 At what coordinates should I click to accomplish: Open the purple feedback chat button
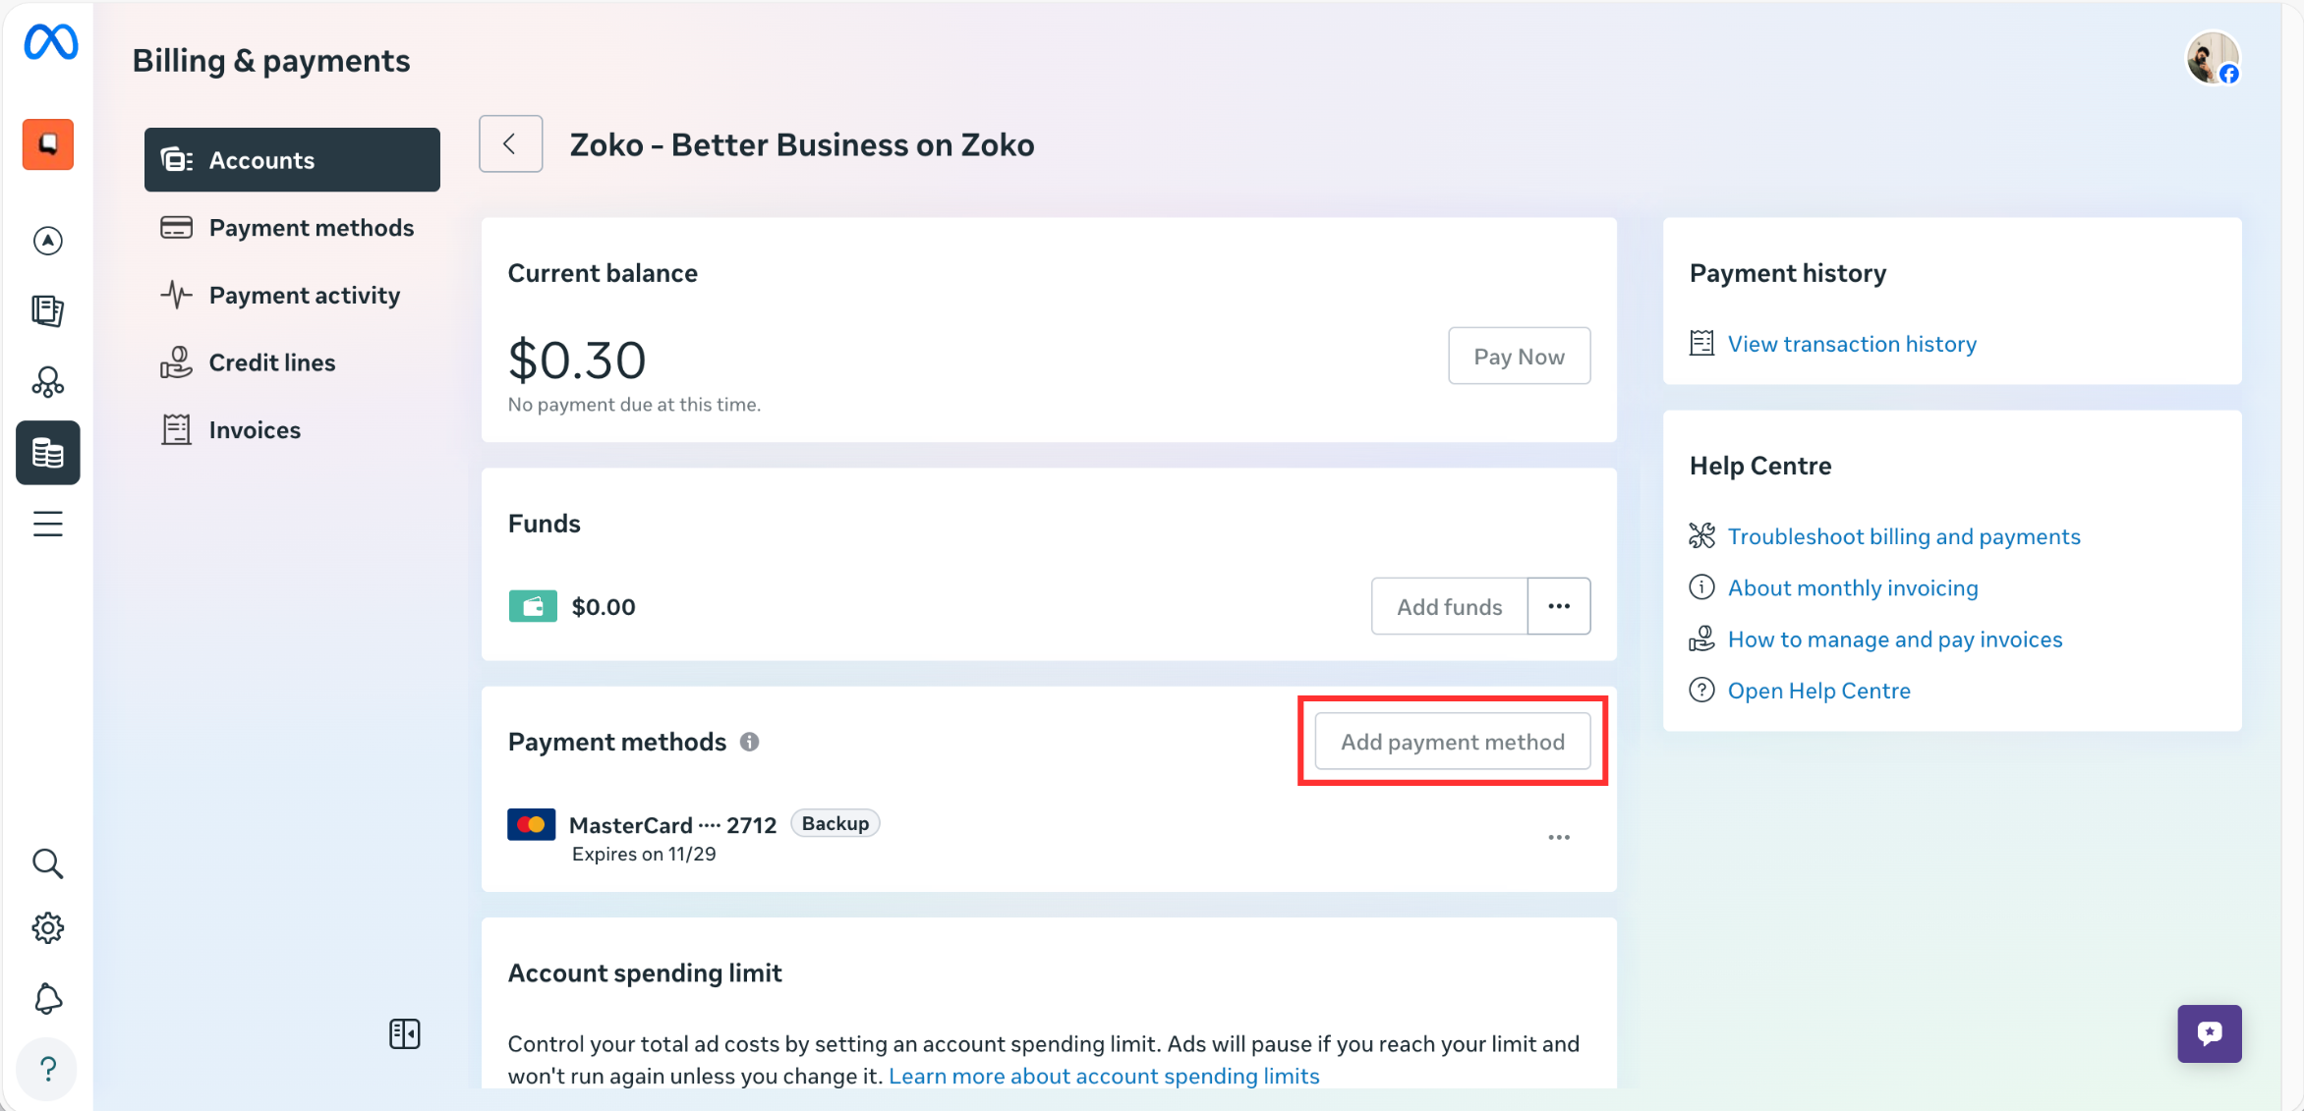coord(2209,1033)
